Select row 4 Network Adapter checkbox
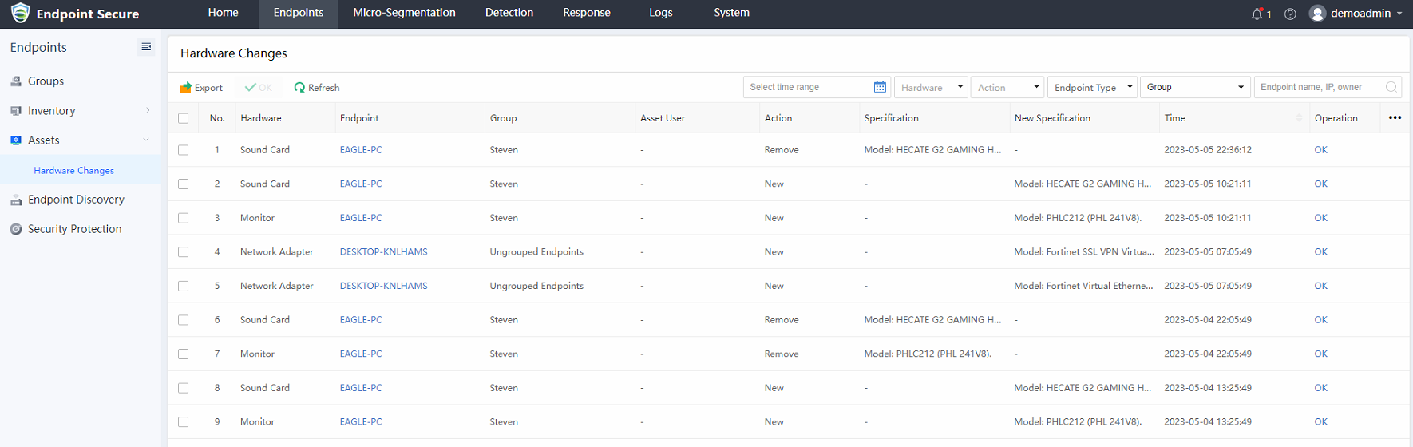Viewport: 1413px width, 447px height. (x=184, y=252)
